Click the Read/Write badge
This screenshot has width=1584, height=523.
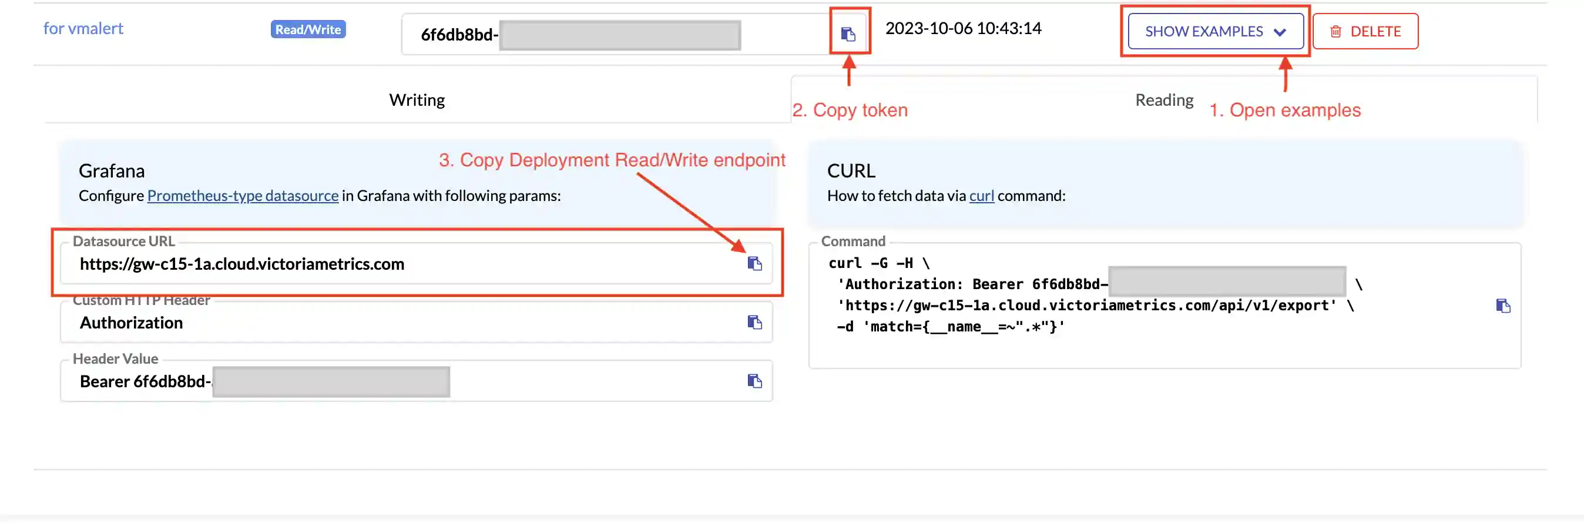308,29
